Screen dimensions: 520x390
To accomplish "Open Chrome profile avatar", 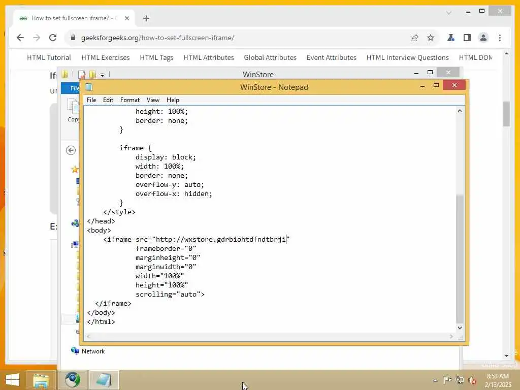I will pyautogui.click(x=483, y=38).
